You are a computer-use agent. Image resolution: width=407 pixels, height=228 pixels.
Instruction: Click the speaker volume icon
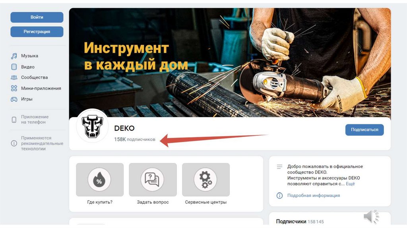(371, 216)
